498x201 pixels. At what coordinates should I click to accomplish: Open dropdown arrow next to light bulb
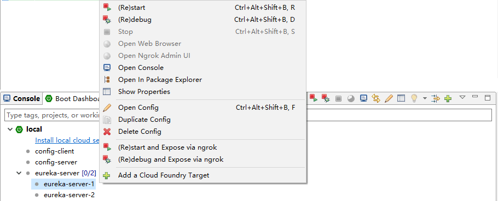pos(425,99)
